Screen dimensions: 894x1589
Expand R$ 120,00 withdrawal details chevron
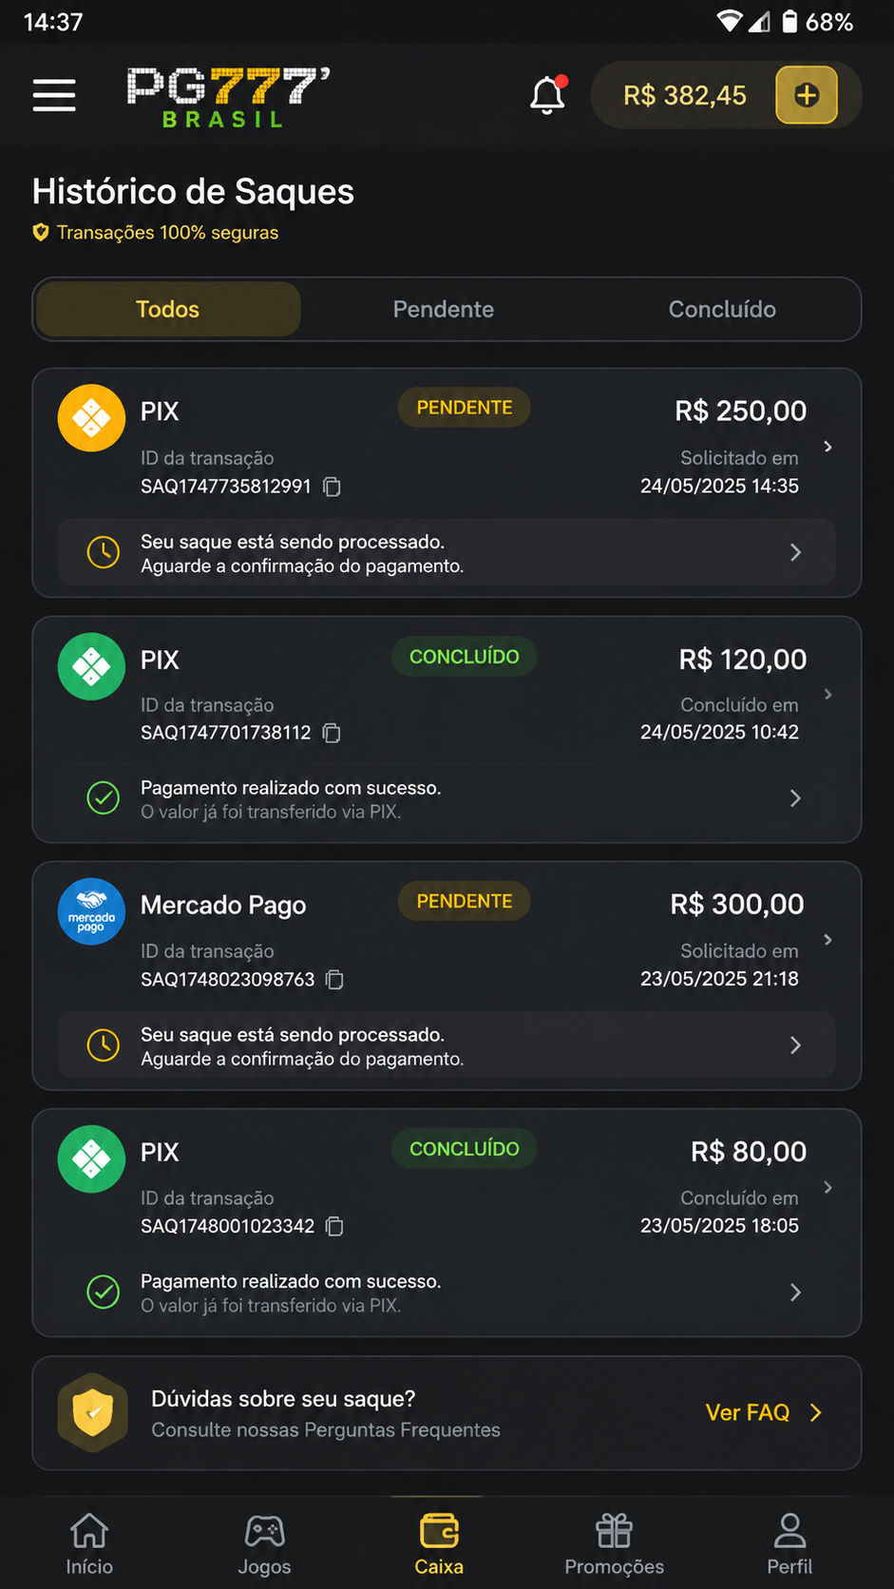(828, 695)
